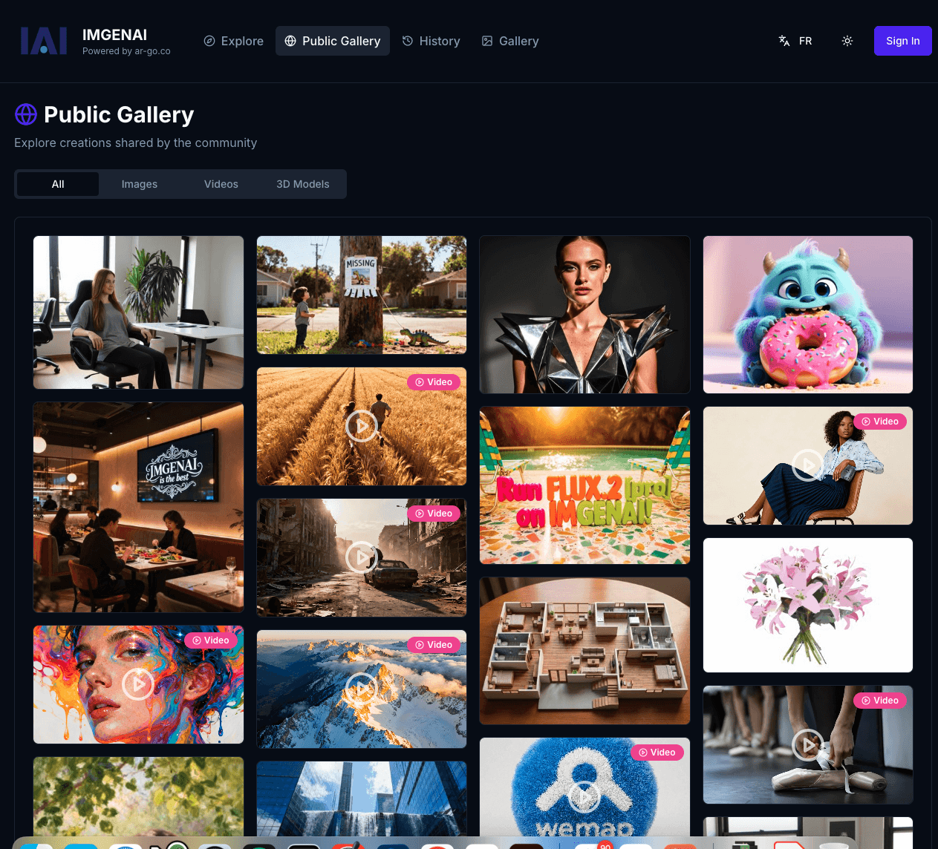Click the globe icon beside the page title
The image size is (938, 849).
point(26,114)
